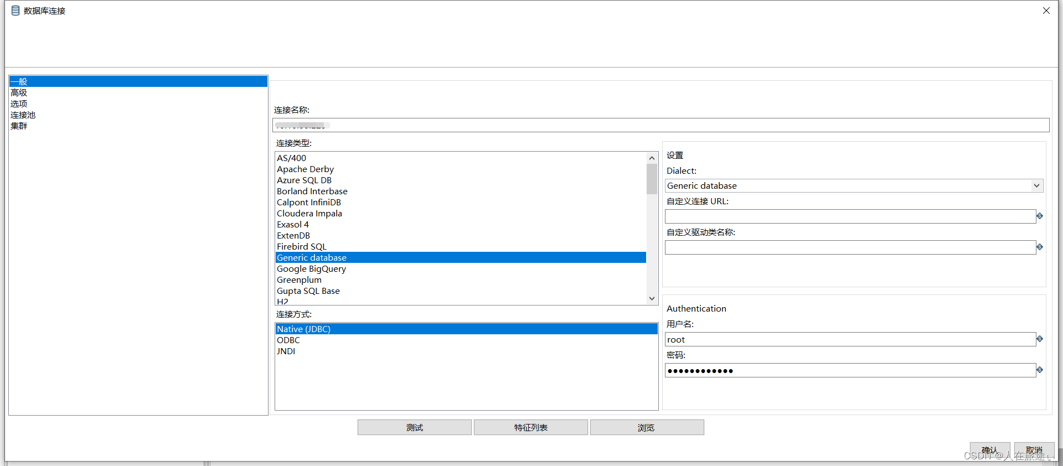Click the variable icon beside the custom URL field
1063x466 pixels.
pyautogui.click(x=1040, y=216)
